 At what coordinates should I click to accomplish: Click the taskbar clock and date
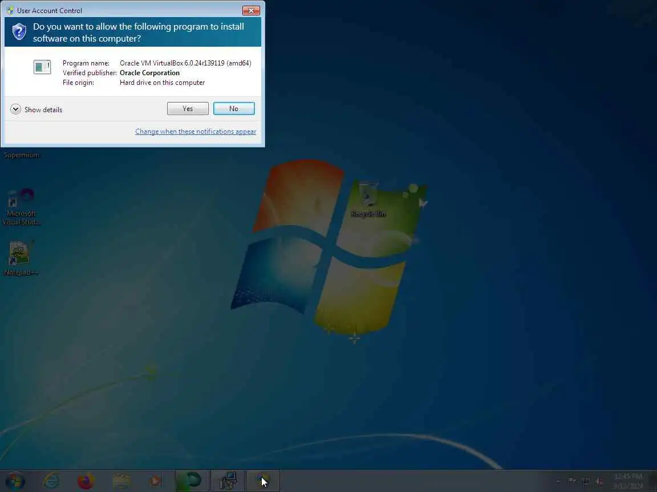pyautogui.click(x=628, y=481)
